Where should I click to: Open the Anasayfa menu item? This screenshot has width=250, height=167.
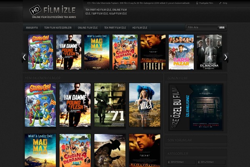(x=32, y=28)
